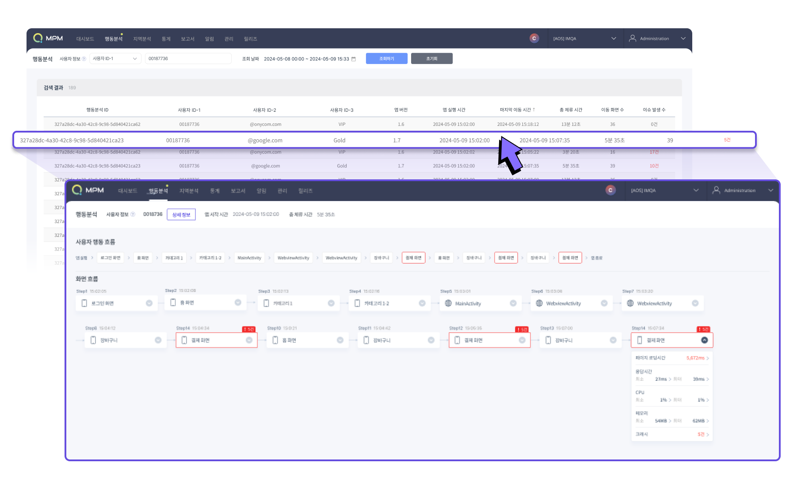
Task: Expand the Step13 장바구니 card chevron
Action: (x=613, y=340)
